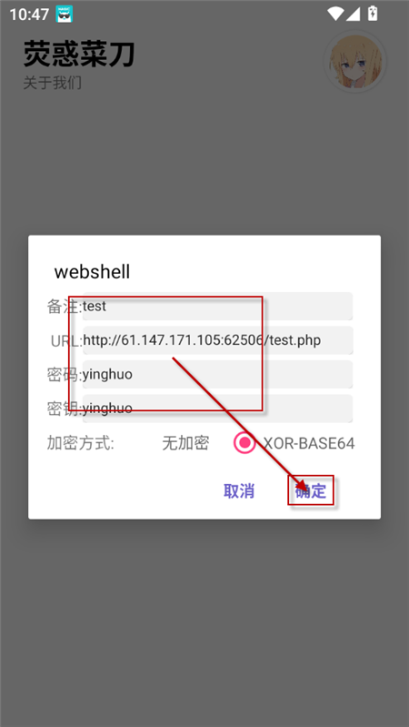The image size is (409, 727).
Task: Click the 取消 cancel button
Action: (x=239, y=491)
